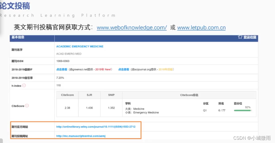Click the CiteScore column header

[67, 95]
